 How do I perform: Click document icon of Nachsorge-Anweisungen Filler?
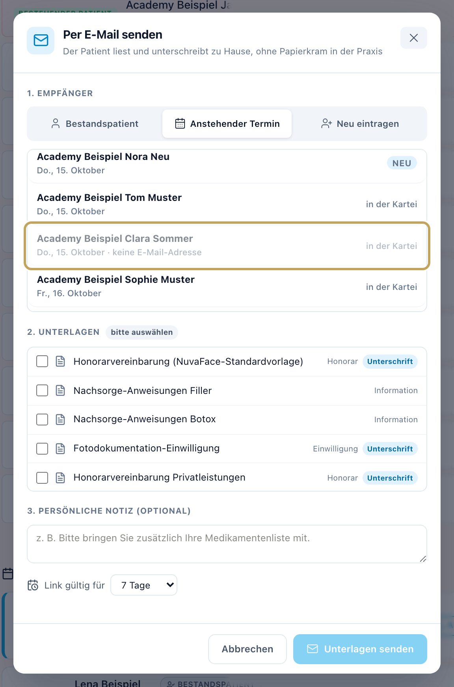60,390
